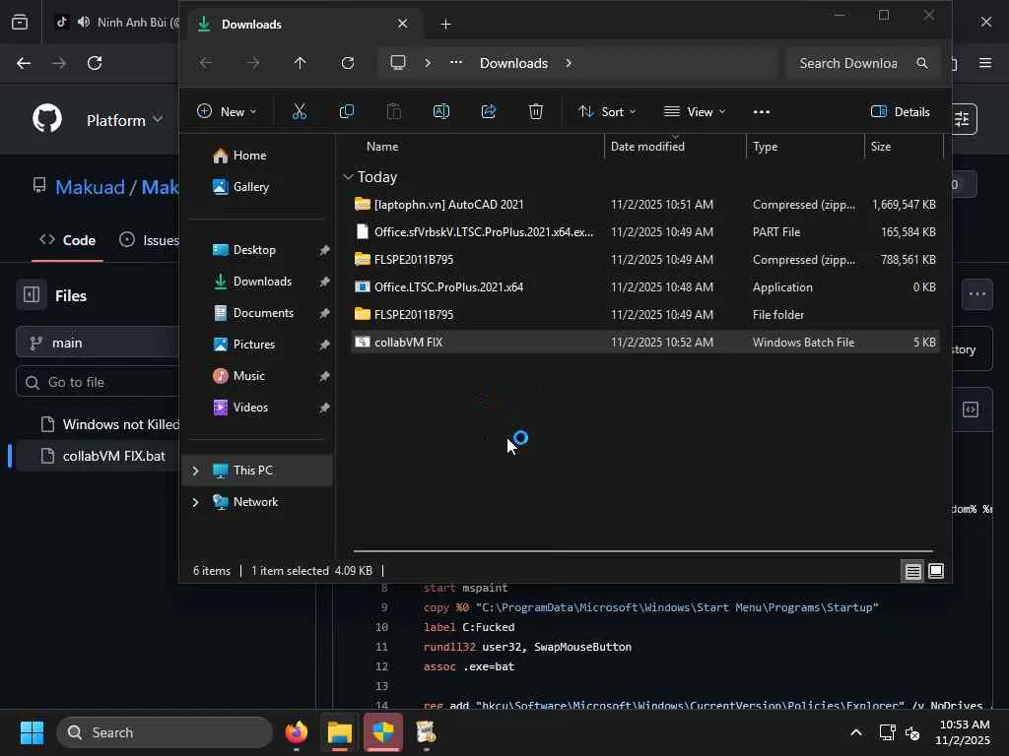Viewport: 1009px width, 756px height.
Task: Open the Sort dropdown menu
Action: pyautogui.click(x=607, y=112)
